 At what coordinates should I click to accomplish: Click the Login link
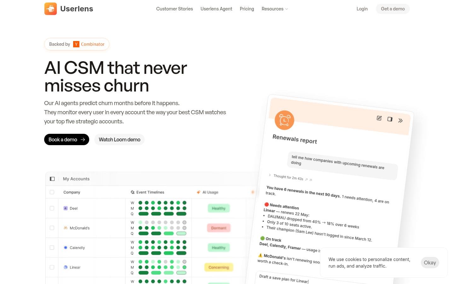[x=362, y=9]
